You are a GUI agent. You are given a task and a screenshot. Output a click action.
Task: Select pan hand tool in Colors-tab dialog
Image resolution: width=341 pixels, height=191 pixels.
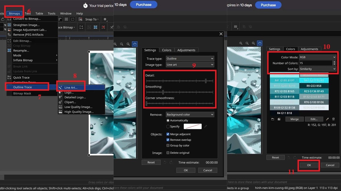point(260,43)
